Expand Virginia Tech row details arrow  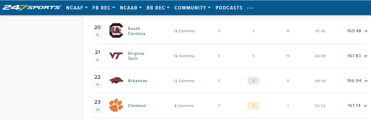pyautogui.click(x=366, y=56)
